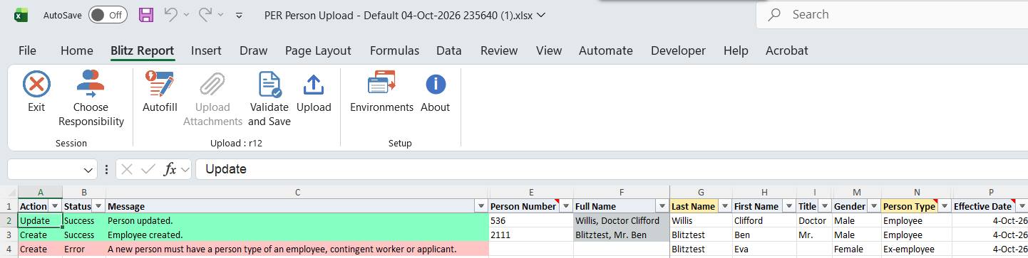Open the Help tab
The width and height of the screenshot is (1028, 258).
(736, 50)
